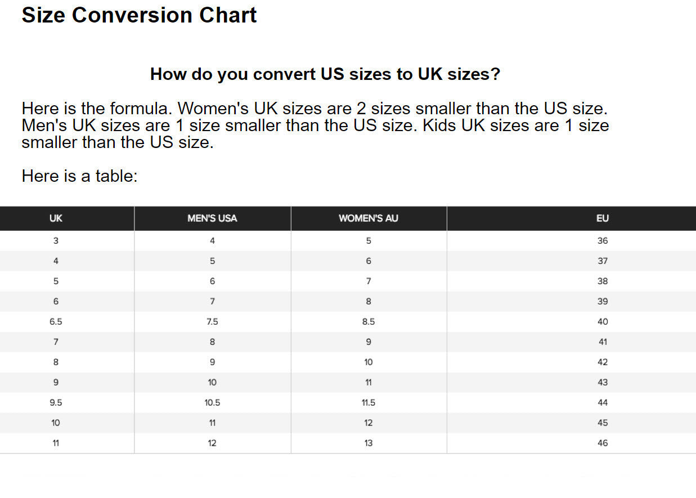Click the UK size 6.5 cell
Image resolution: width=696 pixels, height=498 pixels.
[x=56, y=322]
